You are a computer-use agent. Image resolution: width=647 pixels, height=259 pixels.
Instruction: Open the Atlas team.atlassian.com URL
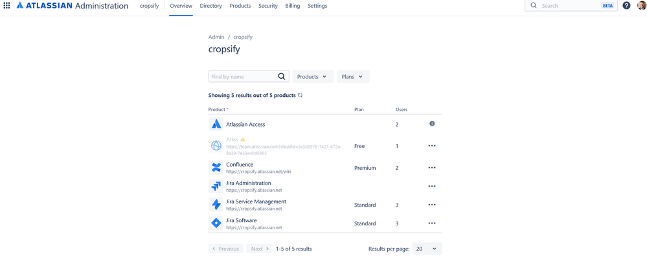point(284,149)
